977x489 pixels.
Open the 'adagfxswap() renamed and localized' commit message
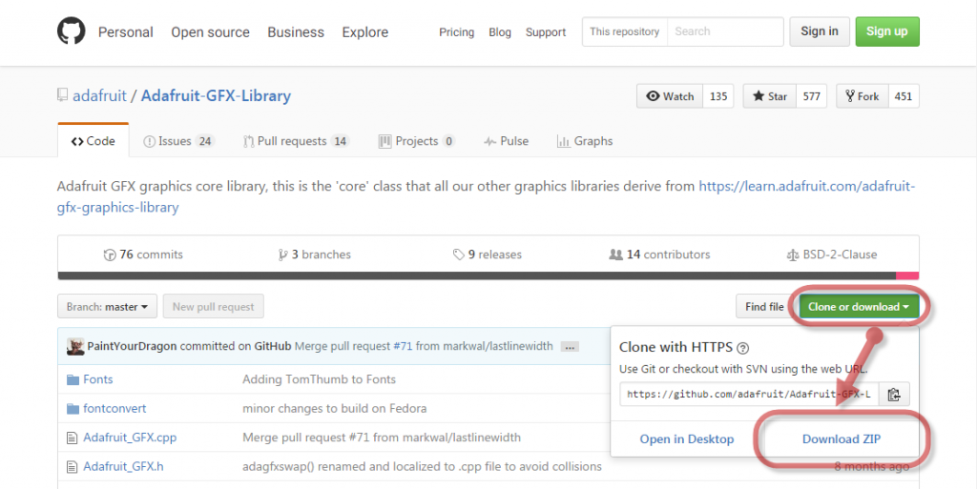coord(422,467)
